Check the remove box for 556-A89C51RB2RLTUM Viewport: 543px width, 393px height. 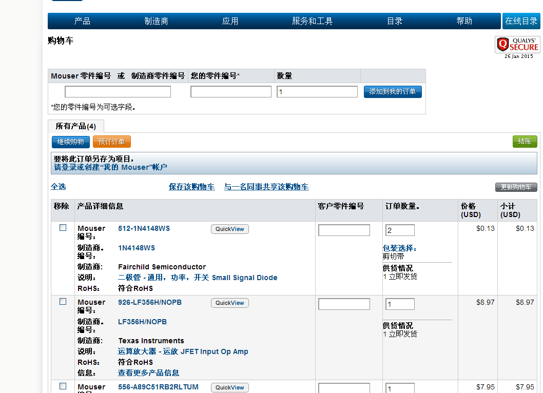click(63, 386)
